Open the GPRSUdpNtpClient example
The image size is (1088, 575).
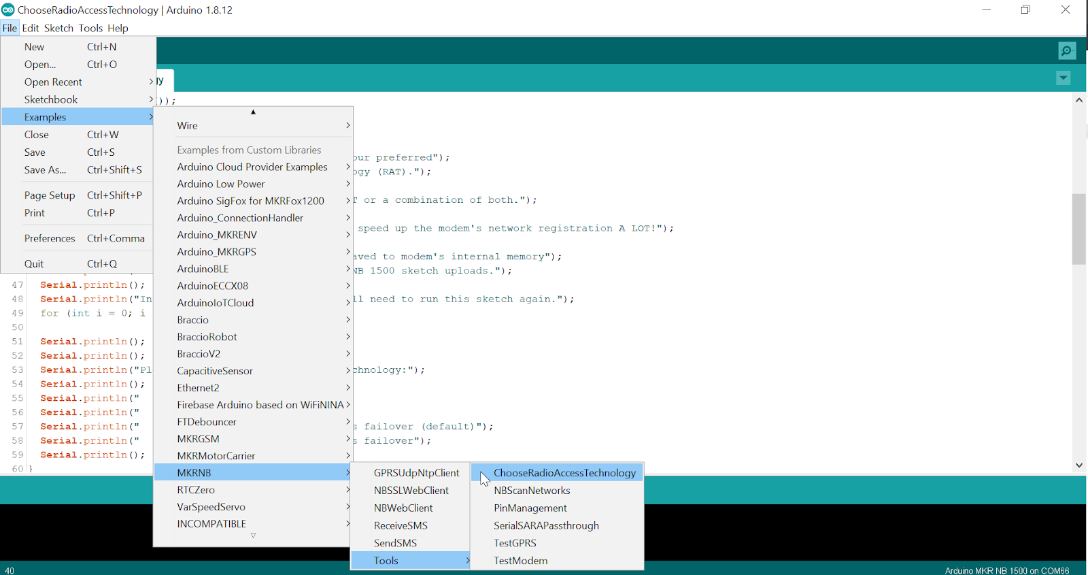tap(411, 473)
